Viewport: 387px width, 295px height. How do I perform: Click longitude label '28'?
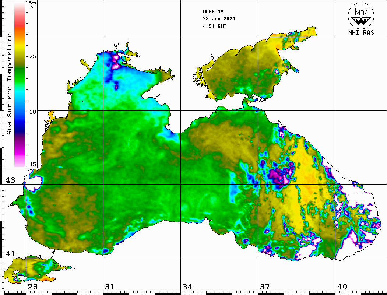[x=32, y=287]
